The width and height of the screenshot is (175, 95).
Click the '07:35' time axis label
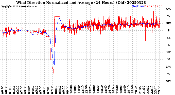click(x=52, y=90)
